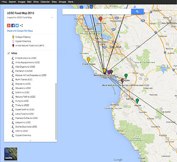Viewport: 177px width, 162px height.
Task: Click brown pin near Watsonville
Action: tap(122, 81)
